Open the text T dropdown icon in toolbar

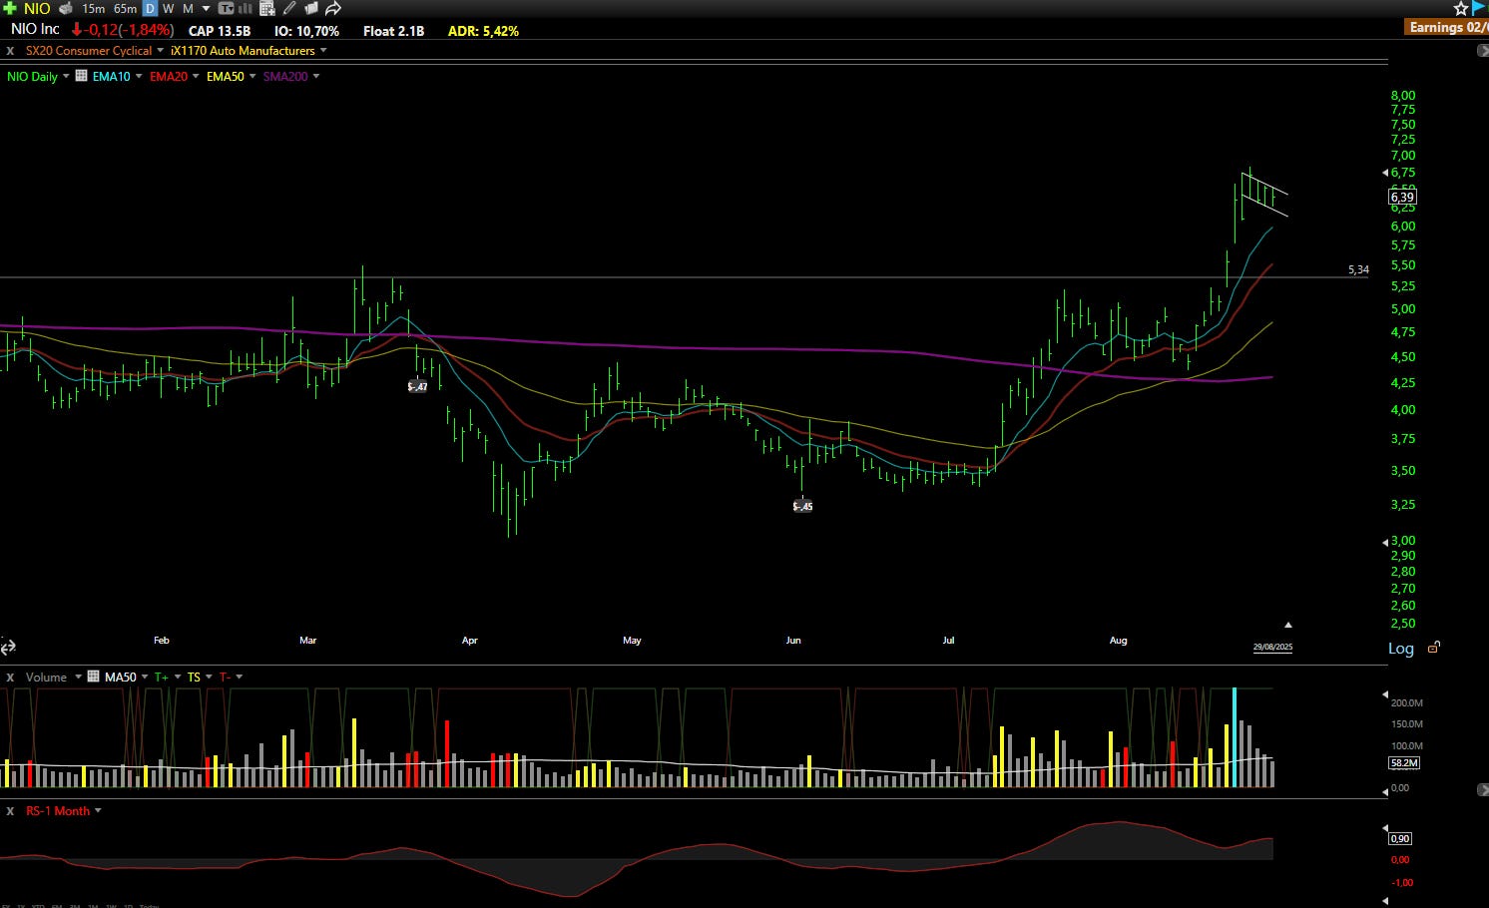coord(226,8)
